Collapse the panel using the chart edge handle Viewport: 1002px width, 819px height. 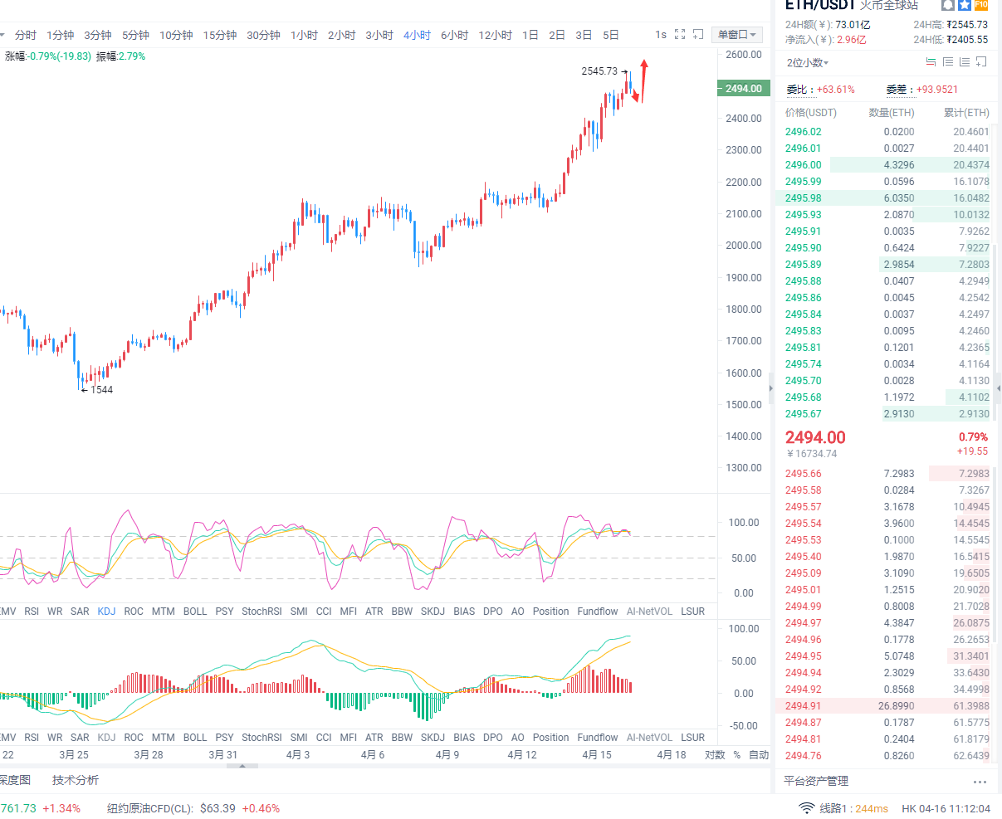point(771,388)
